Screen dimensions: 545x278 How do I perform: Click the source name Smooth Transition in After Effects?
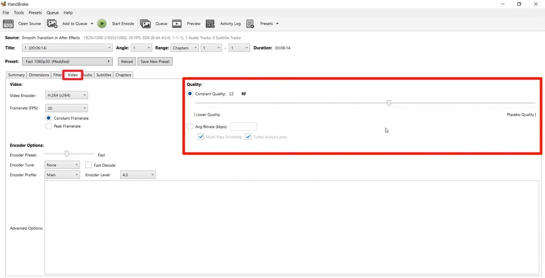click(x=51, y=38)
